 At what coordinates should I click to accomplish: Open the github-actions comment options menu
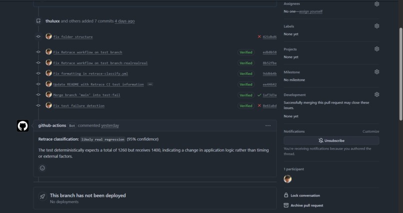click(268, 126)
